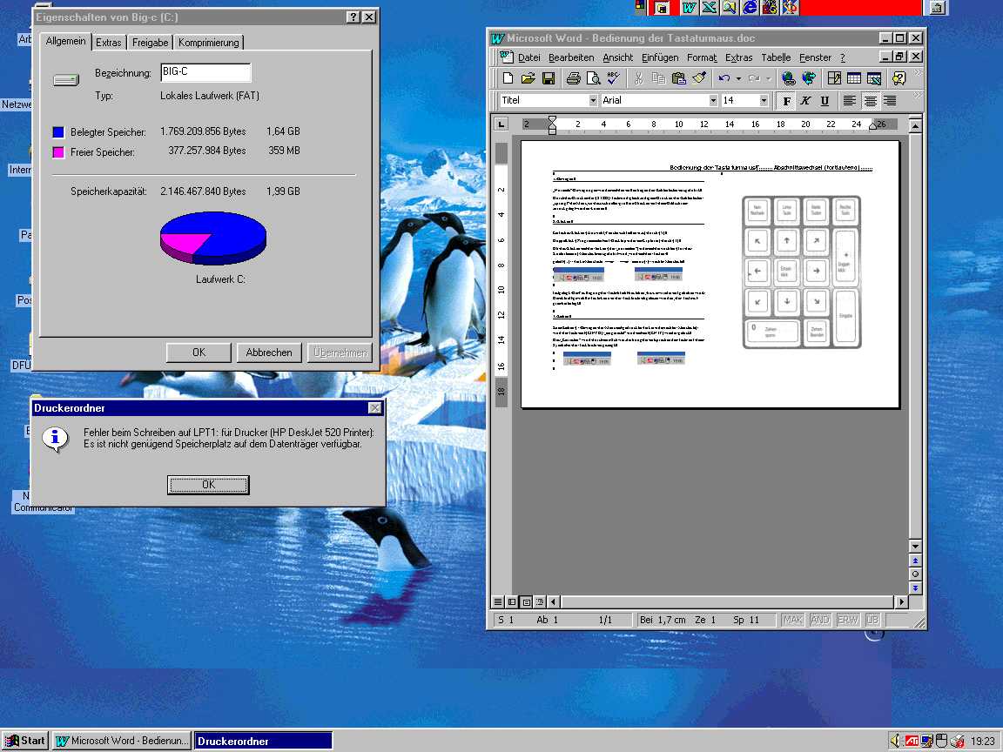Image resolution: width=1003 pixels, height=752 pixels.
Task: Switch to the Extras tab in properties
Action: 109,42
